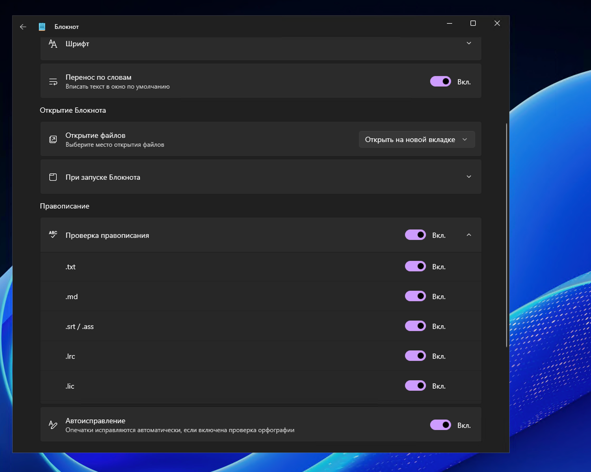
Task: Click the ABC spell check icon
Action: 53,235
